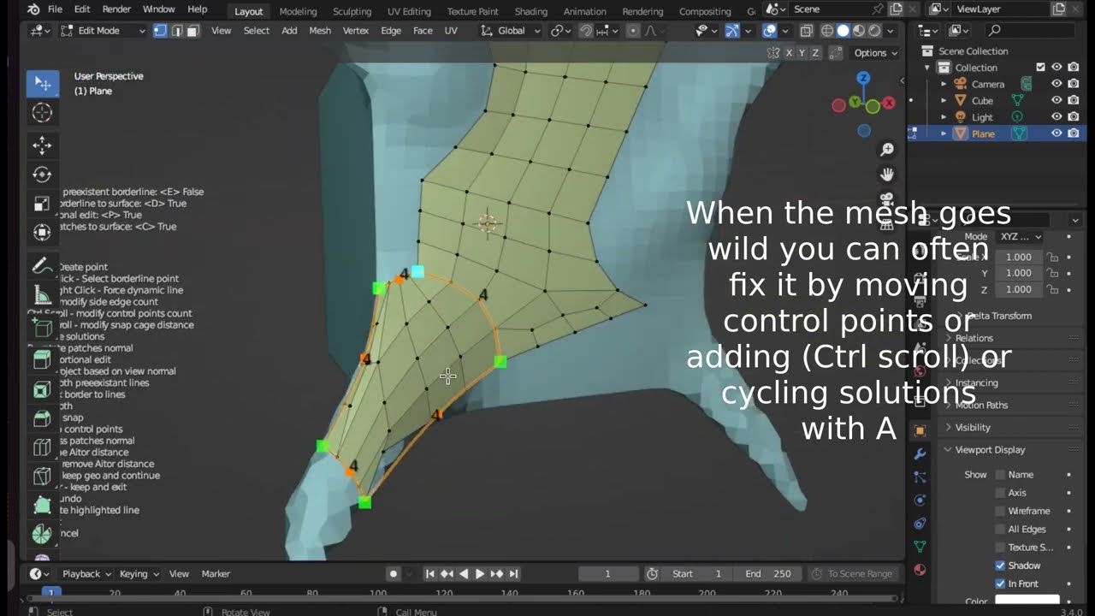Uncheck the Shadow option in Viewport Display
Viewport: 1095px width, 616px height.
click(x=1000, y=566)
